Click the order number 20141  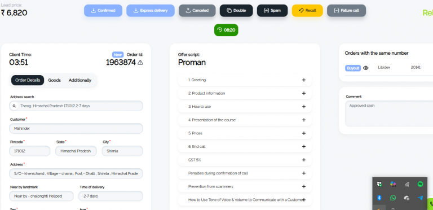416,67
